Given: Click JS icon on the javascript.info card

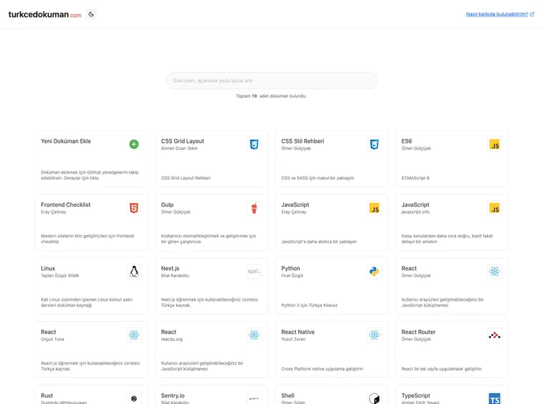Looking at the screenshot, I should click(x=495, y=208).
